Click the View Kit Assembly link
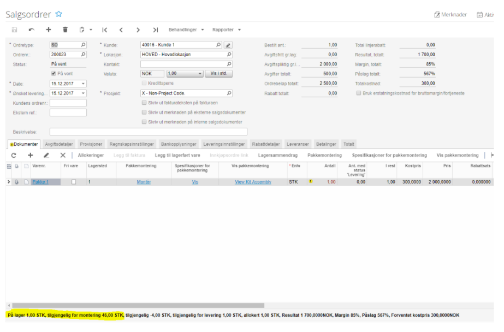This screenshot has height=332, width=504. coord(253,182)
